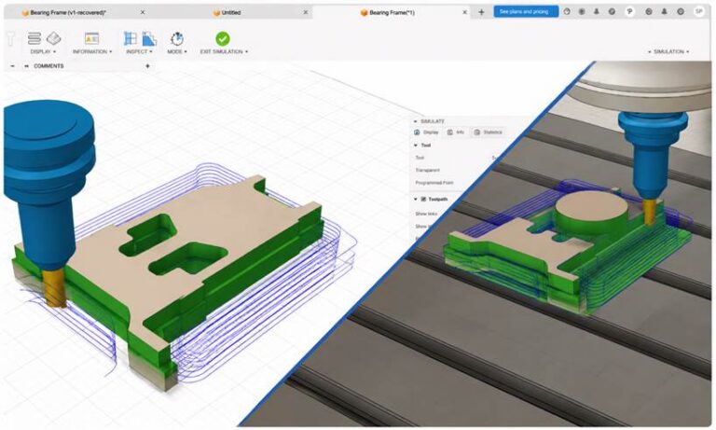Close the Untitled document tab

(x=306, y=12)
